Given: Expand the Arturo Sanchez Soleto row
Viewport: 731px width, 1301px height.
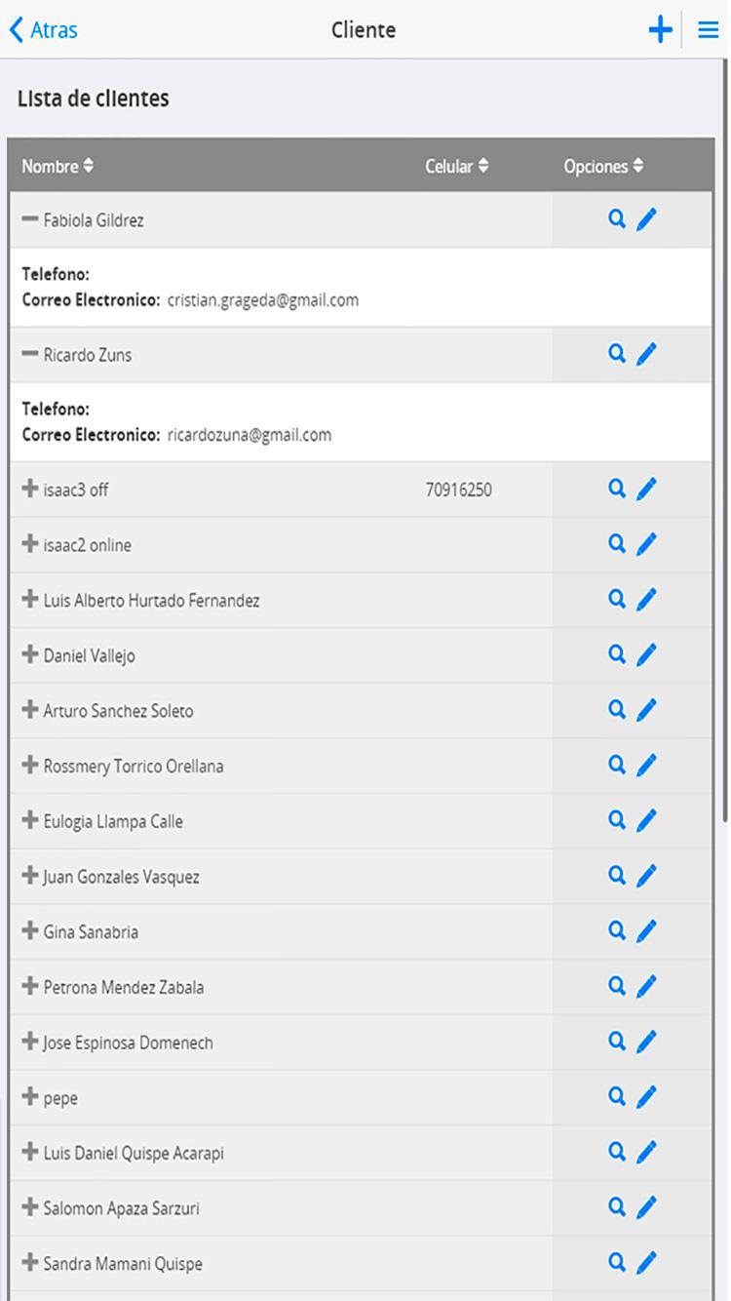Looking at the screenshot, I should pyautogui.click(x=30, y=710).
